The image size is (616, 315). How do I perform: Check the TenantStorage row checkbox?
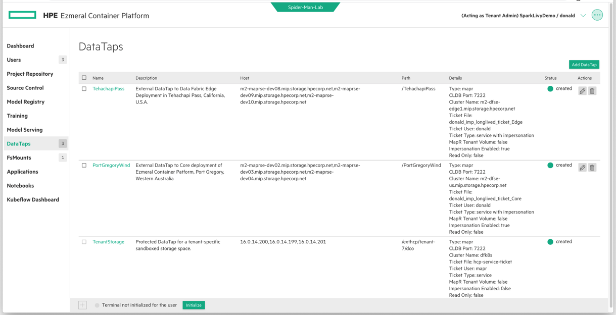[84, 242]
